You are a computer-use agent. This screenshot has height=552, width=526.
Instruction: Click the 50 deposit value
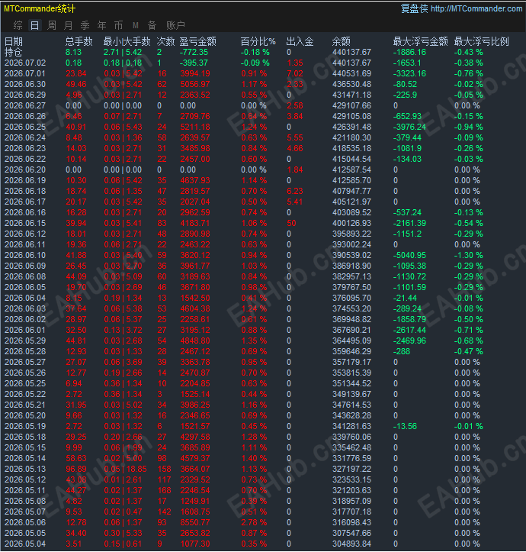[x=291, y=223]
